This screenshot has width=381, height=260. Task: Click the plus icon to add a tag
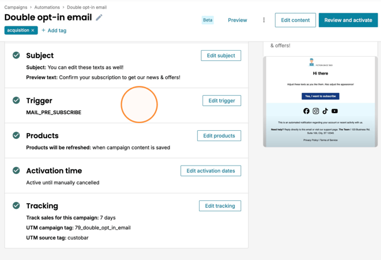coord(43,30)
